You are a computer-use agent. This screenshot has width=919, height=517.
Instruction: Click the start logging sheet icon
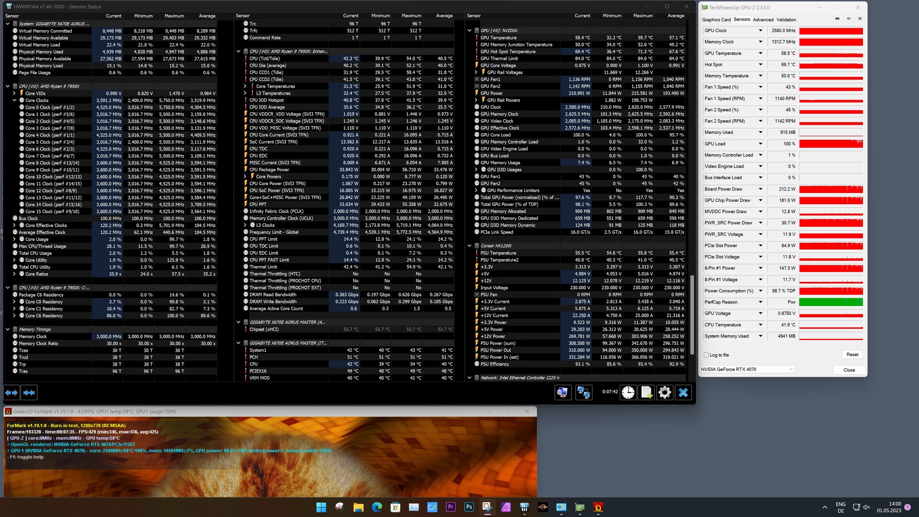pyautogui.click(x=646, y=393)
